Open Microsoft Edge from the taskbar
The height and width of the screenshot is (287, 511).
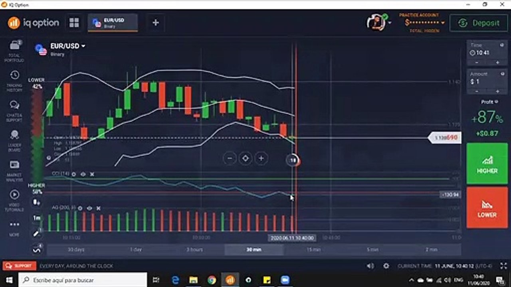tap(175, 280)
